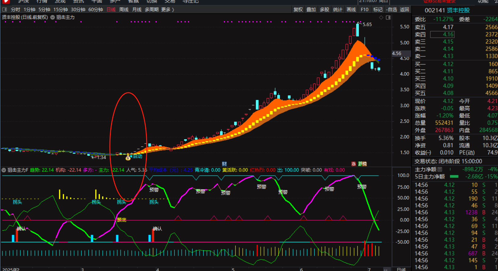498x271 pixels.
Task: Click the app logo in top left corner
Action: (x=5, y=2)
